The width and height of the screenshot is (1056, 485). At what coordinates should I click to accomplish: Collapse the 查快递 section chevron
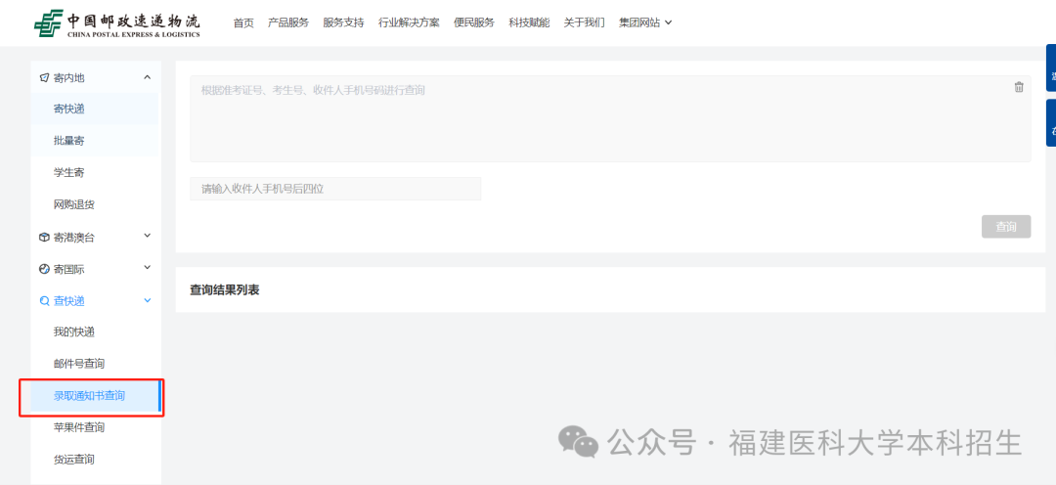click(x=148, y=300)
